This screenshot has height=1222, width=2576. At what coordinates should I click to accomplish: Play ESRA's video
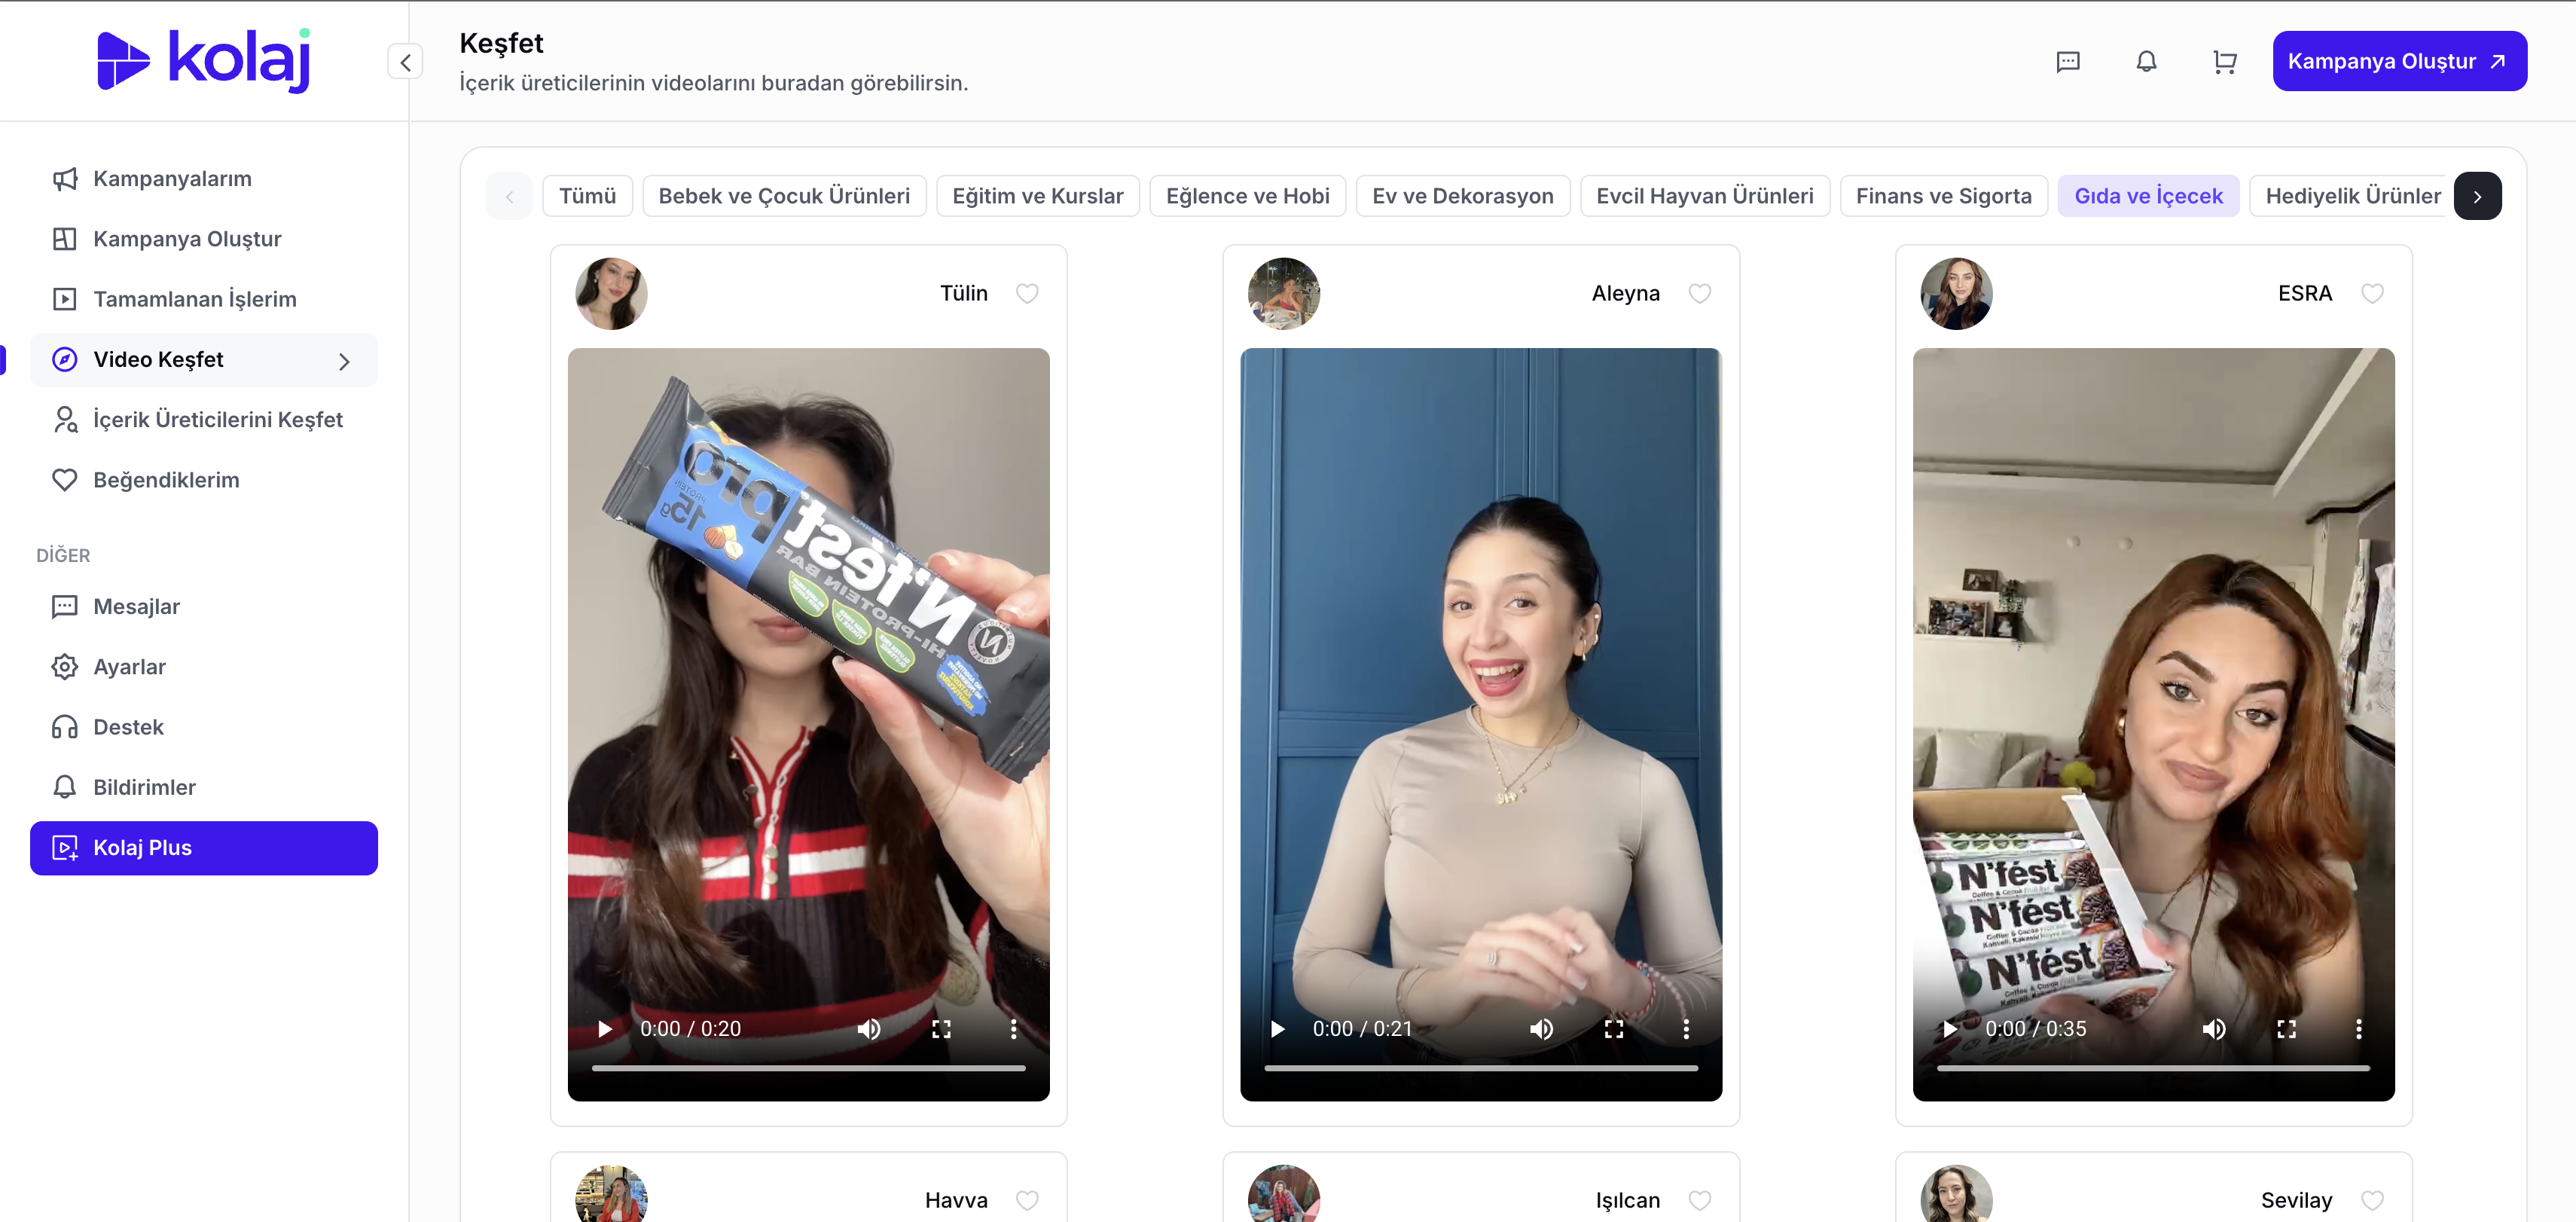pos(1950,1029)
